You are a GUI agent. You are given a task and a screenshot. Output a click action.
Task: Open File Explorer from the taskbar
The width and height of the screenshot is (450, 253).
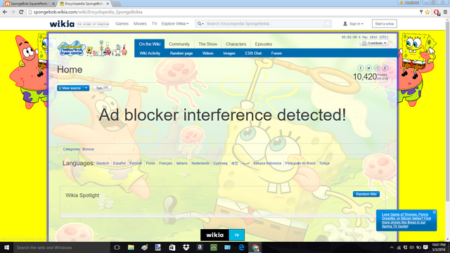pyautogui.click(x=131, y=247)
